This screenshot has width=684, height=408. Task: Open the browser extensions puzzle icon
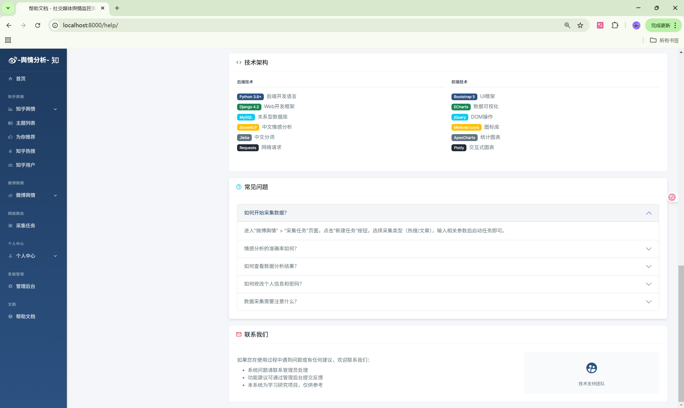click(x=615, y=25)
